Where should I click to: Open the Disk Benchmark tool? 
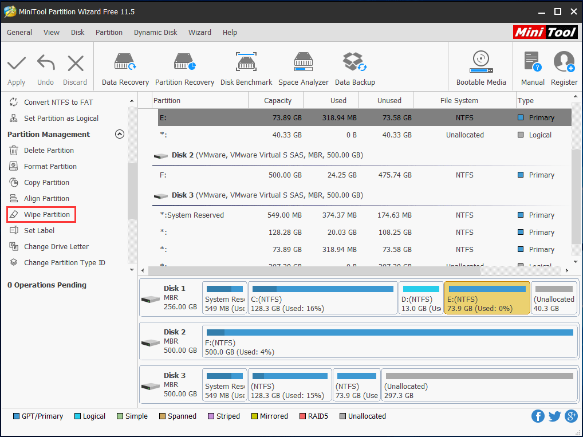tap(246, 67)
